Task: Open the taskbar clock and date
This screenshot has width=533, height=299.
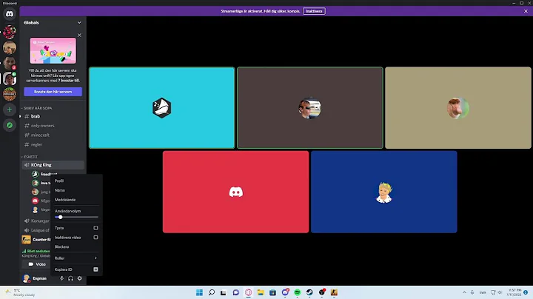Action: [514, 292]
